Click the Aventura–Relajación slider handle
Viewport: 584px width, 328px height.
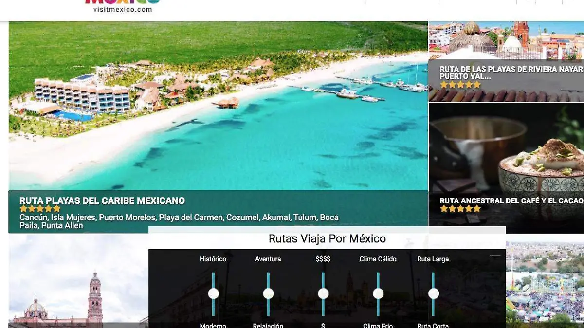pos(268,293)
